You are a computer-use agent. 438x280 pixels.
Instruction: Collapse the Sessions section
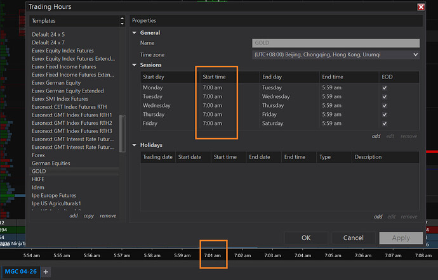(135, 65)
